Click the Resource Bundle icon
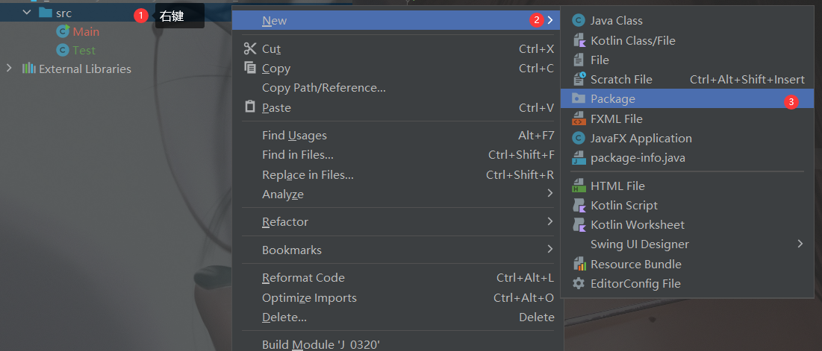The height and width of the screenshot is (351, 822). (579, 264)
